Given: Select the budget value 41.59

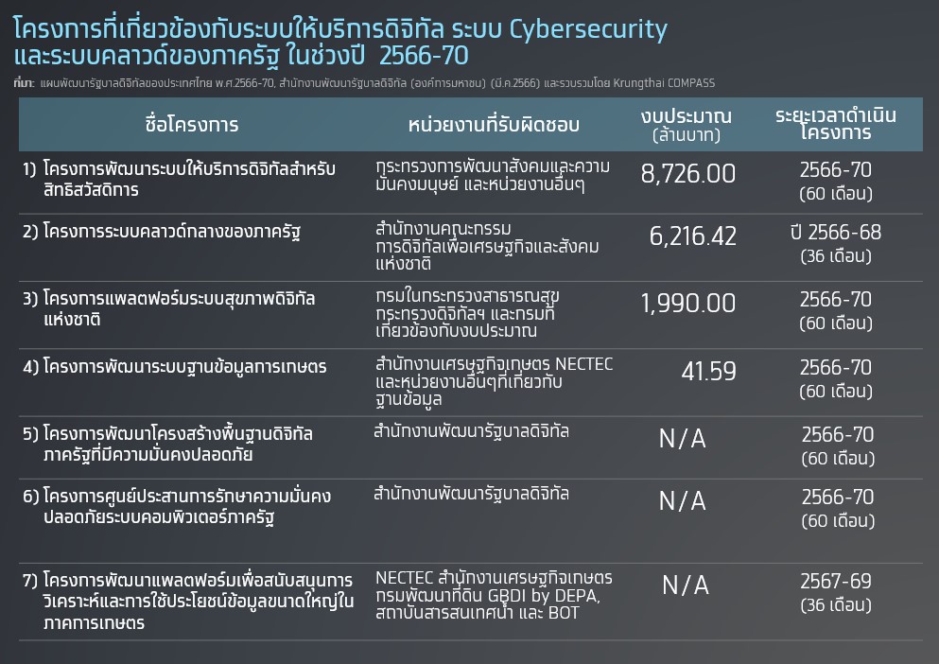Looking at the screenshot, I should click(x=708, y=372).
